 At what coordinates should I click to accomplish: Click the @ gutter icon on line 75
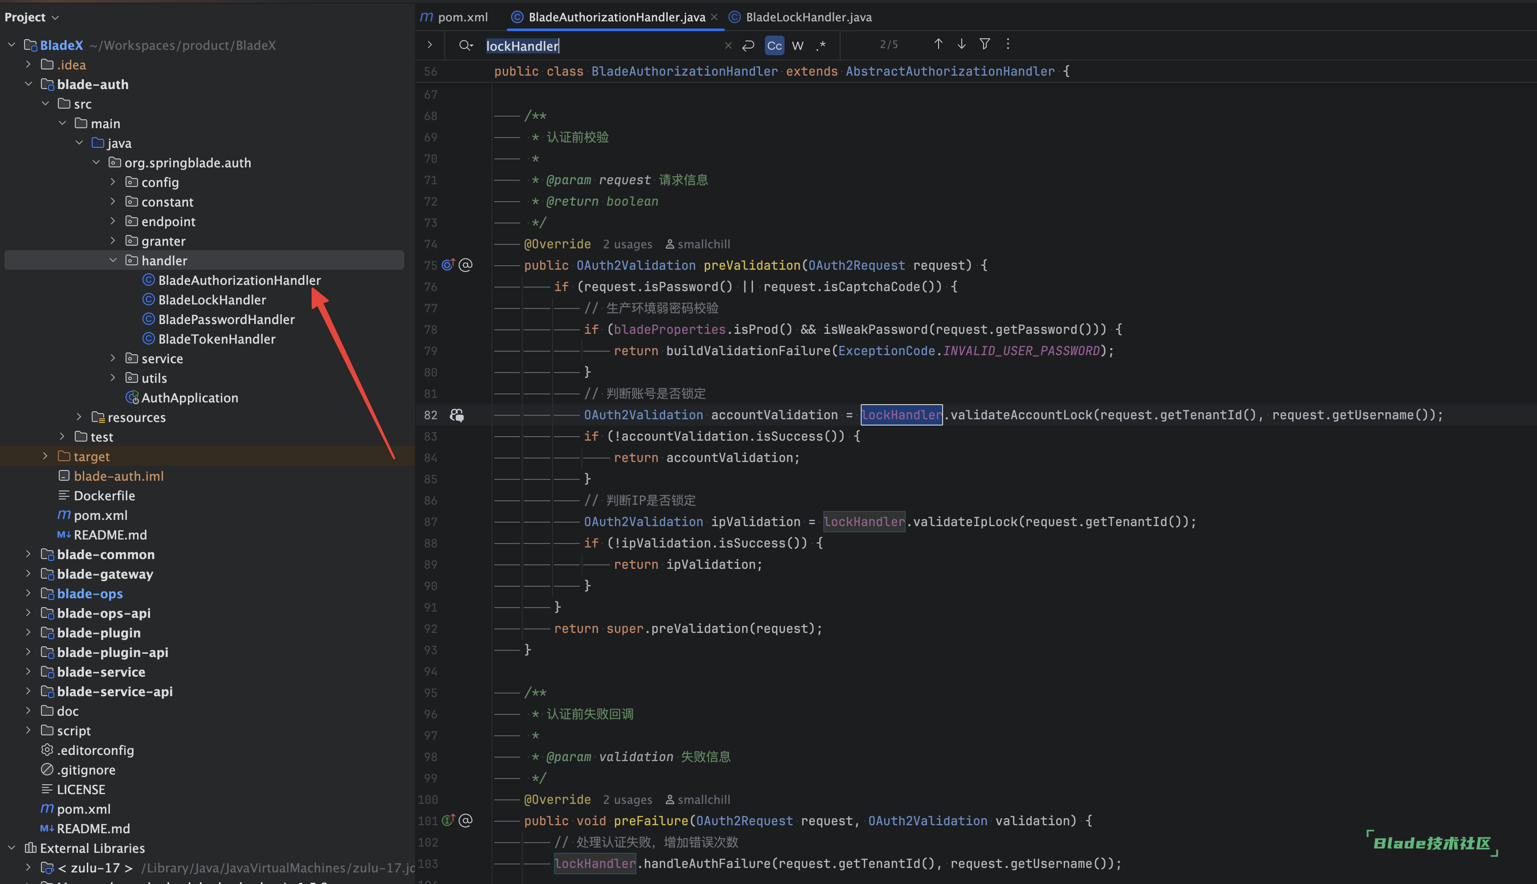(x=466, y=265)
